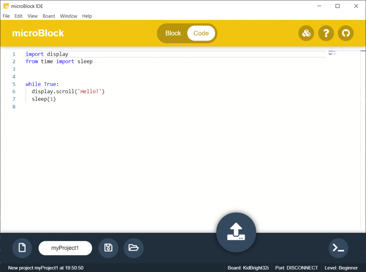Click line number 8 in gutter
Image resolution: width=366 pixels, height=272 pixels.
(x=14, y=107)
